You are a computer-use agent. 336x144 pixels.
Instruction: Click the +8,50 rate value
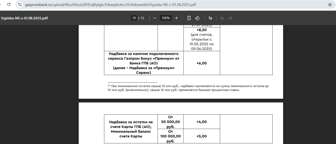click(202, 30)
